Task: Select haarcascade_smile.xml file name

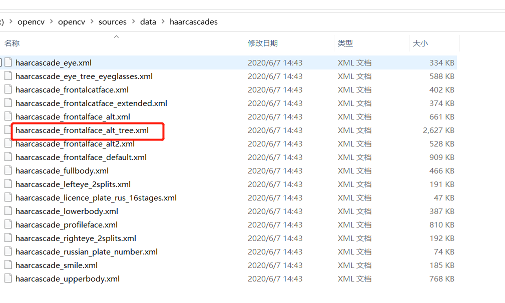Action: (57, 265)
